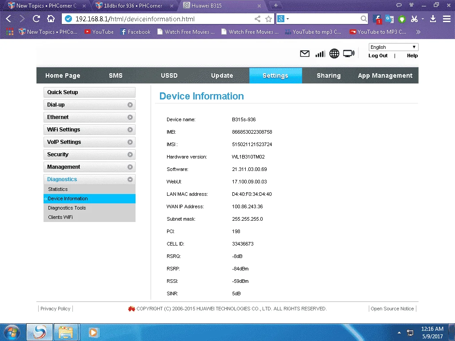Expand VoIP Settings menu arrow
Image resolution: width=455 pixels, height=341 pixels.
coord(130,142)
